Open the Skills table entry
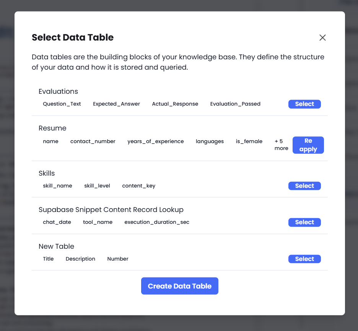 pyautogui.click(x=47, y=173)
